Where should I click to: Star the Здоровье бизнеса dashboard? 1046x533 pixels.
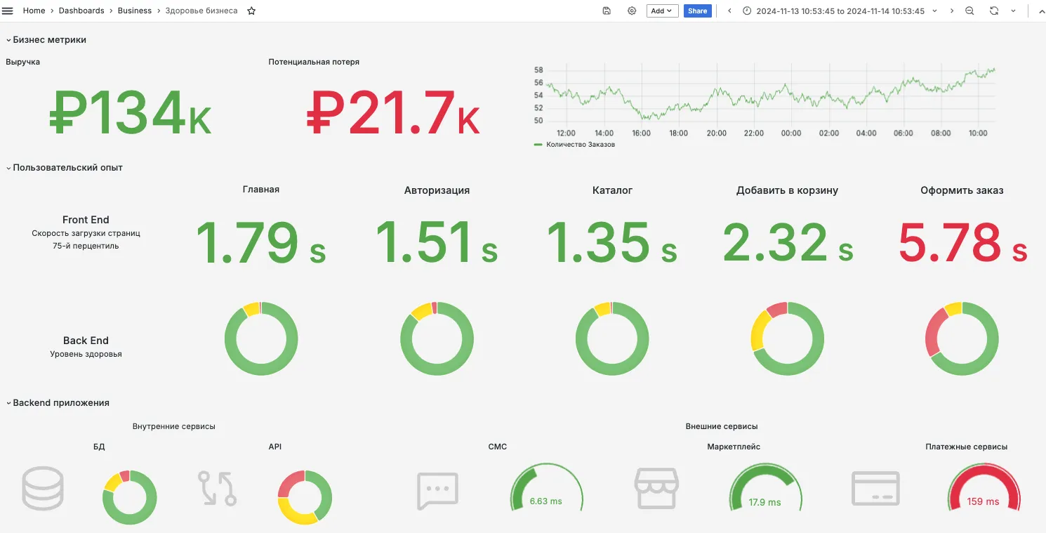click(x=251, y=11)
